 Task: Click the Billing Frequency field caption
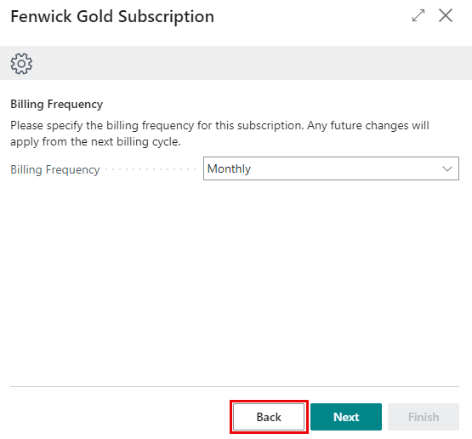point(55,170)
